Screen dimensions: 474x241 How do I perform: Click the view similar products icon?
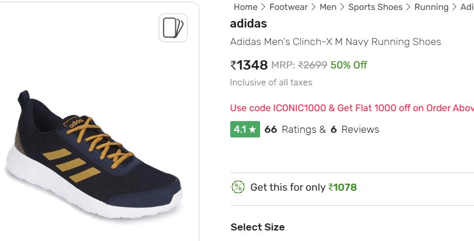click(x=173, y=27)
